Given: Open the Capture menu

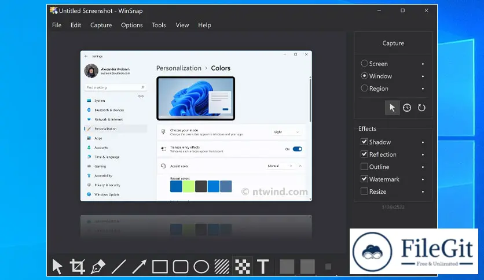Looking at the screenshot, I should tap(101, 25).
